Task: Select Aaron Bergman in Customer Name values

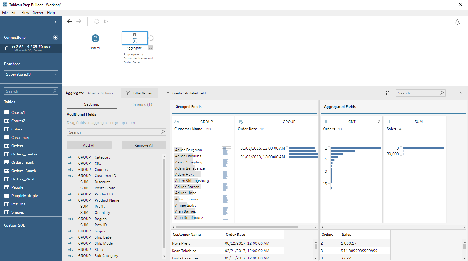Action: 189,150
